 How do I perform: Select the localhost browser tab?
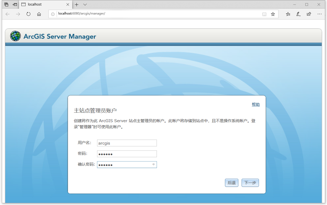point(45,4)
